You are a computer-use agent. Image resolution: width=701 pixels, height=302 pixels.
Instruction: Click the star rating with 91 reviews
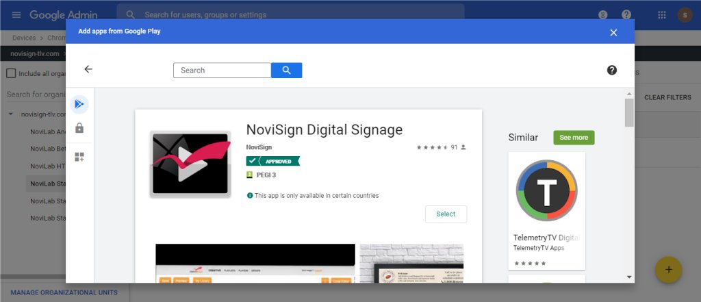[442, 147]
